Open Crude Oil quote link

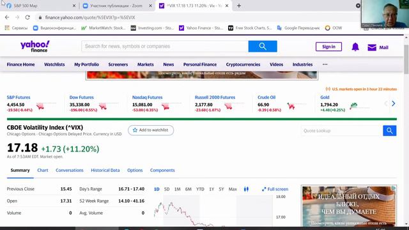(266, 97)
